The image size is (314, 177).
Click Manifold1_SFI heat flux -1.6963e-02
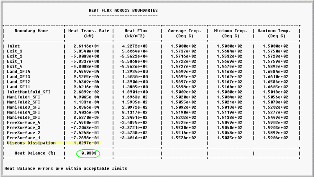pyautogui.click(x=134, y=97)
